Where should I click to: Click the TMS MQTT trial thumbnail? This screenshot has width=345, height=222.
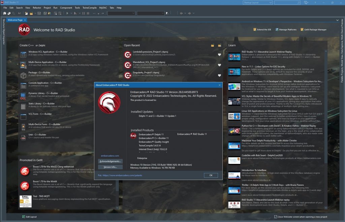(26, 201)
